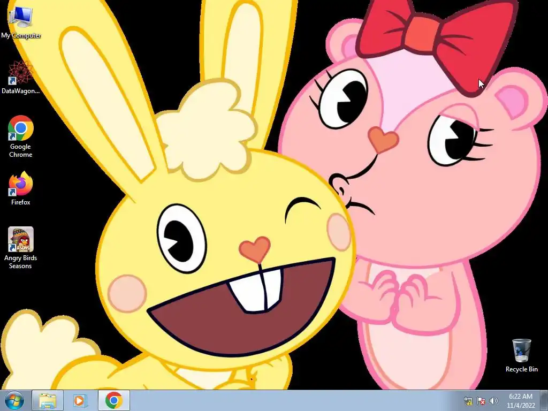548x411 pixels.
Task: Open the network status tray icon
Action: (468, 401)
